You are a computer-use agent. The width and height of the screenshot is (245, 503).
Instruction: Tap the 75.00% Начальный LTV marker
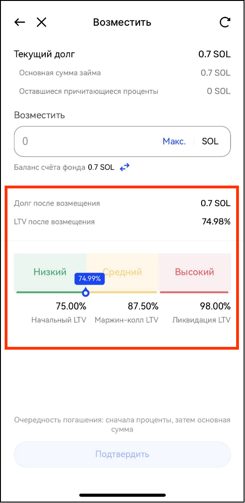point(71,306)
